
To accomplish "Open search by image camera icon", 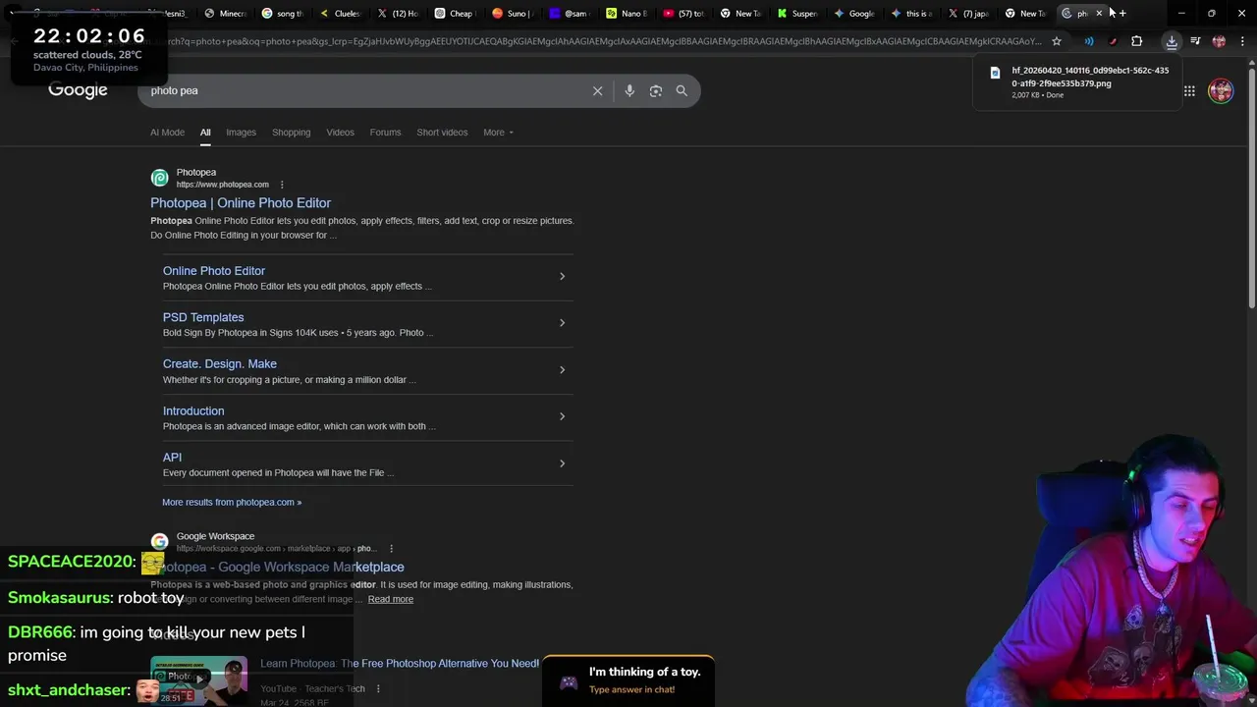I will (x=656, y=90).
